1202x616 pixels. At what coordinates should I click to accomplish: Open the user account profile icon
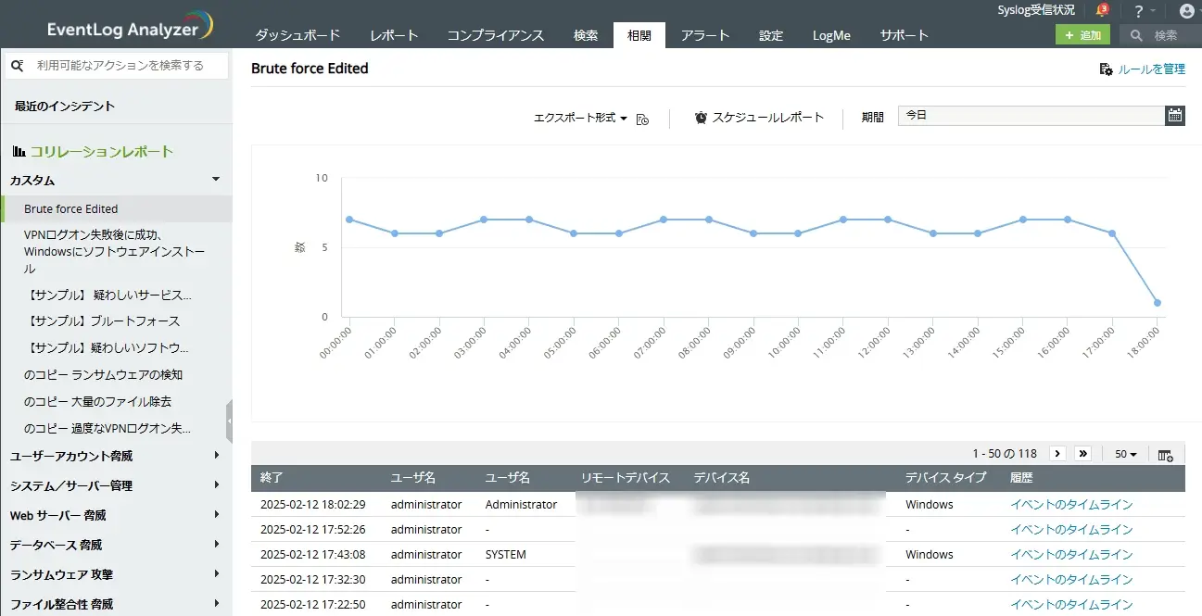[x=1186, y=11]
